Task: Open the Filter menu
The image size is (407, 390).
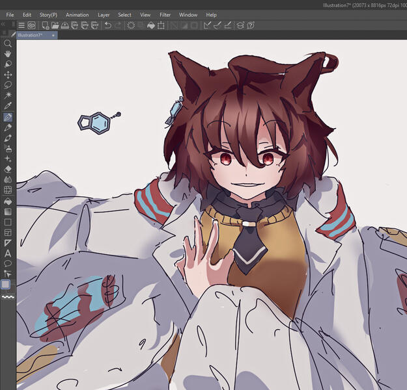Action: point(165,14)
